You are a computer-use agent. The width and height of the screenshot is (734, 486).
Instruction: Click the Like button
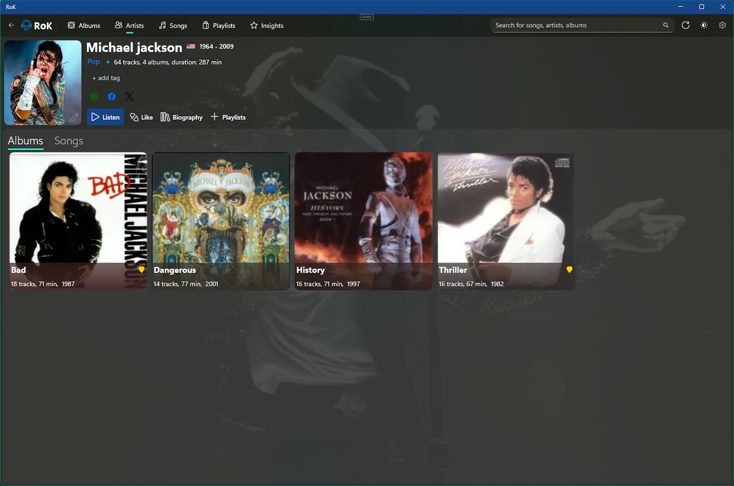[141, 117]
